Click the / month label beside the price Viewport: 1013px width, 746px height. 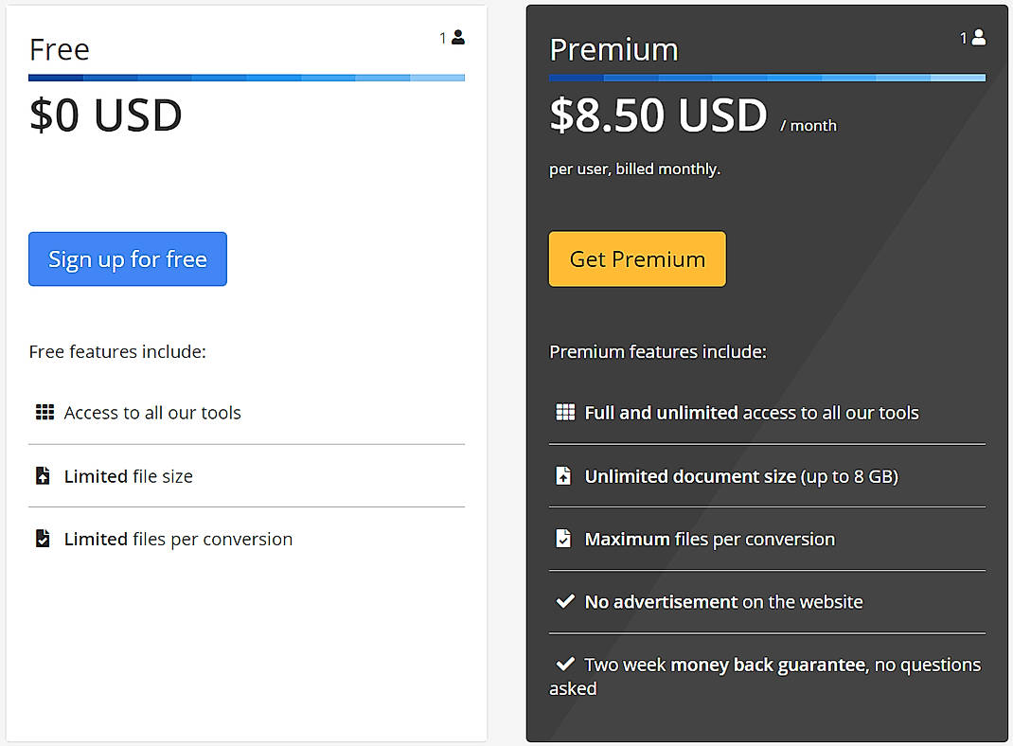coord(809,125)
